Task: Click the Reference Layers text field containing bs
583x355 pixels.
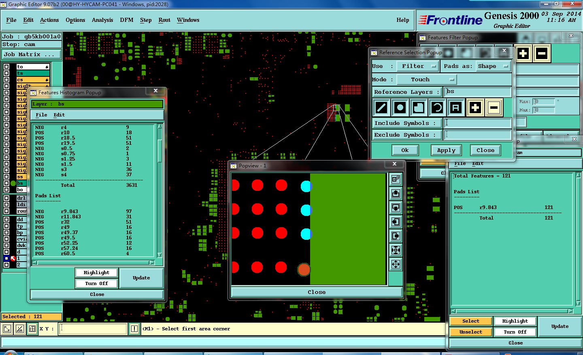Action: (x=478, y=92)
